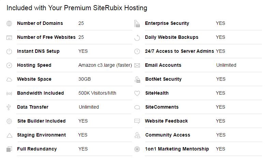The width and height of the screenshot is (265, 158).
Task: Click the padlock icon for Enterprise Security
Action: pos(137,23)
